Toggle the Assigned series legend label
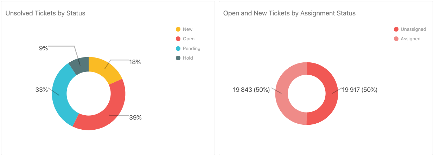The height and width of the screenshot is (164, 434). pyautogui.click(x=410, y=39)
